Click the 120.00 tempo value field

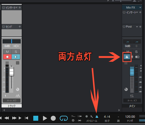(x=130, y=117)
